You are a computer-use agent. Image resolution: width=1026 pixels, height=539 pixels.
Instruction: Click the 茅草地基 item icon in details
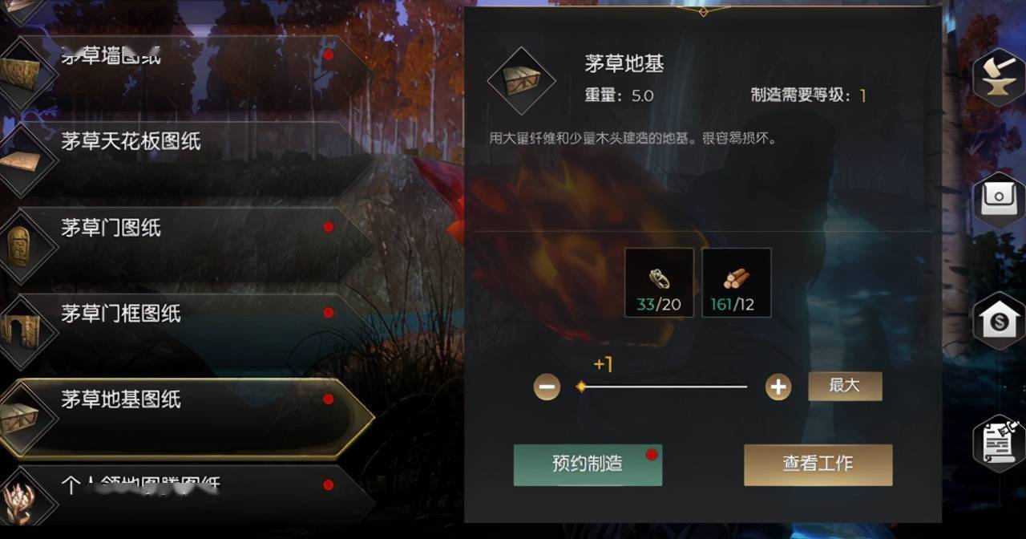(x=521, y=80)
